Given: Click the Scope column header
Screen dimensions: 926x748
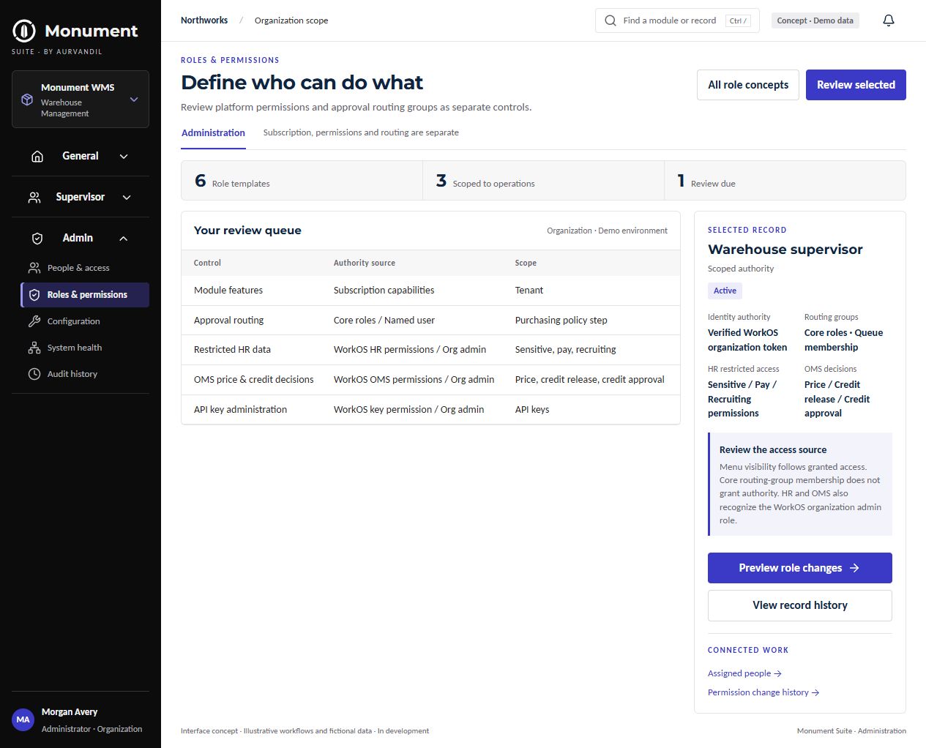Looking at the screenshot, I should (x=526, y=263).
